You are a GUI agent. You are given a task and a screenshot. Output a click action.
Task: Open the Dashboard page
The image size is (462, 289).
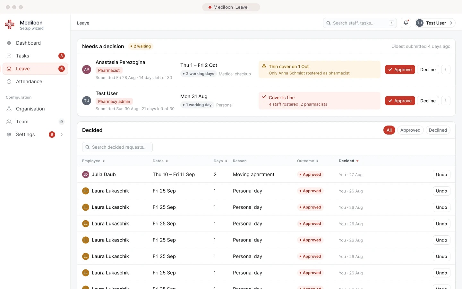35,43
